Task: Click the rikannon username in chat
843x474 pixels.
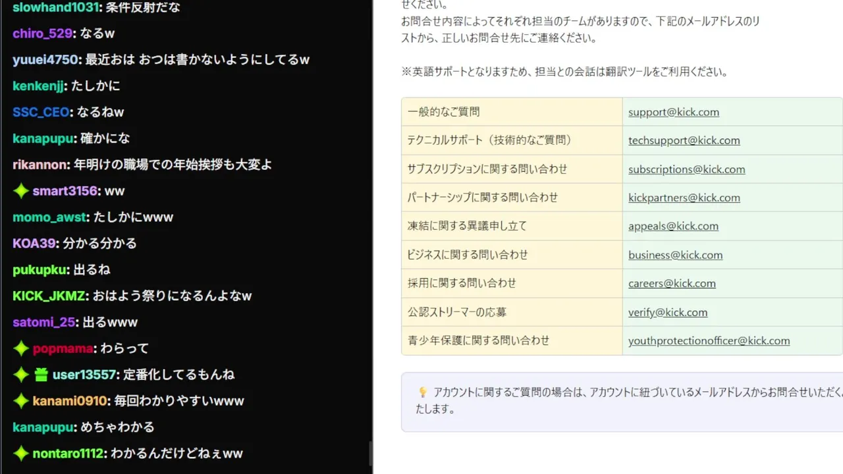Action: pyautogui.click(x=40, y=165)
